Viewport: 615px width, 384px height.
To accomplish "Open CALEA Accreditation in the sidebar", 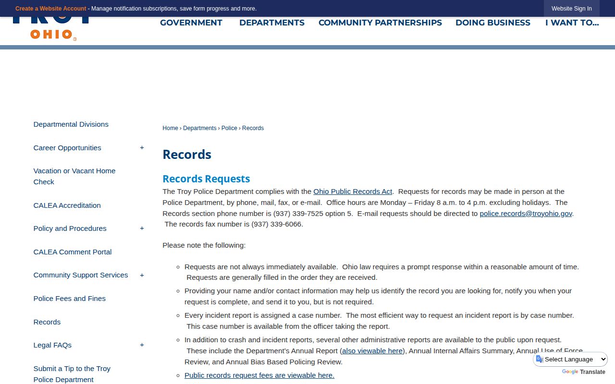I will (x=67, y=205).
